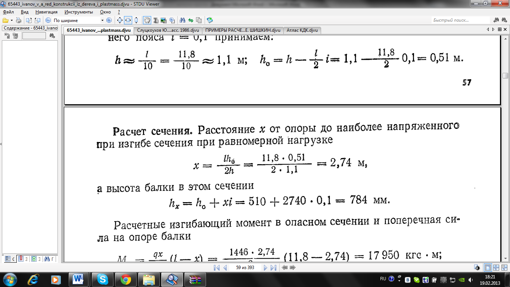Close current document tab with X
This screenshot has width=510, height=287.
coord(505,30)
